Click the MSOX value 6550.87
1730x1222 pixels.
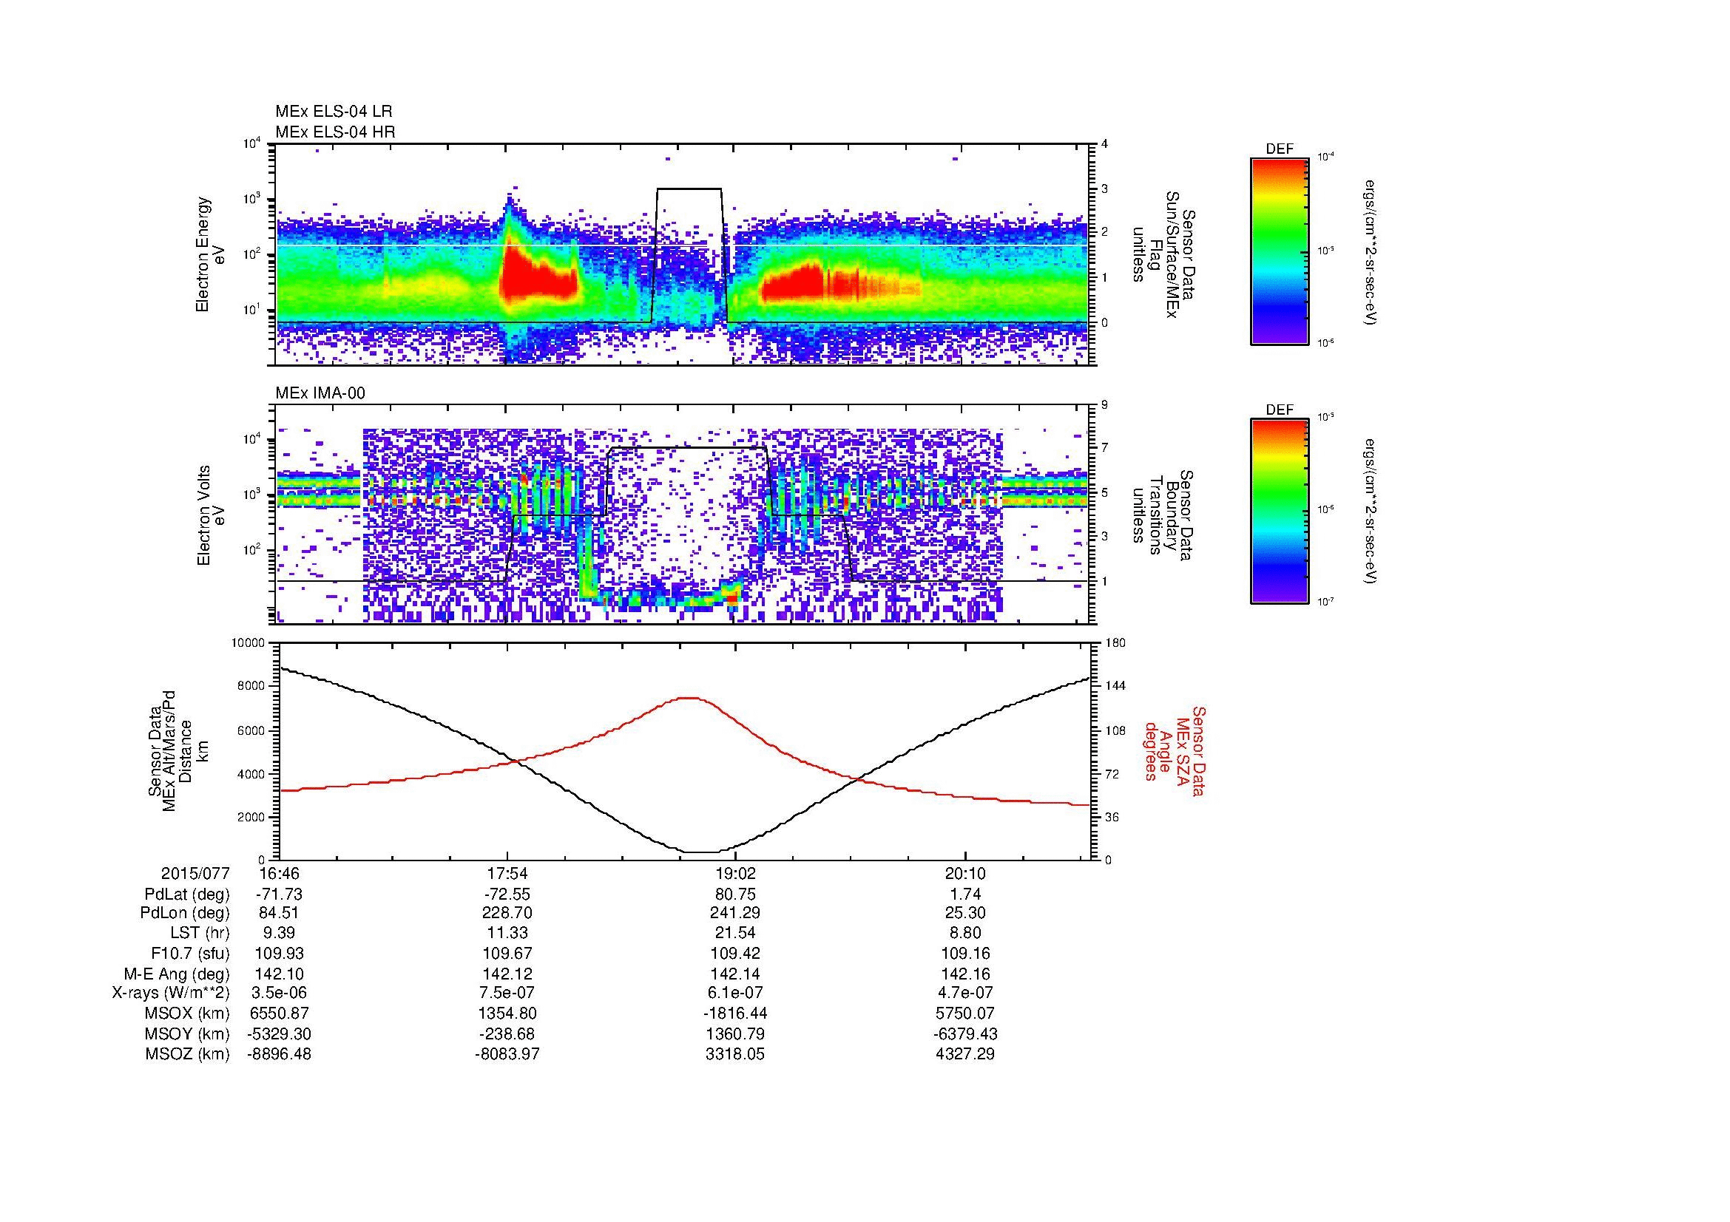tap(279, 1014)
